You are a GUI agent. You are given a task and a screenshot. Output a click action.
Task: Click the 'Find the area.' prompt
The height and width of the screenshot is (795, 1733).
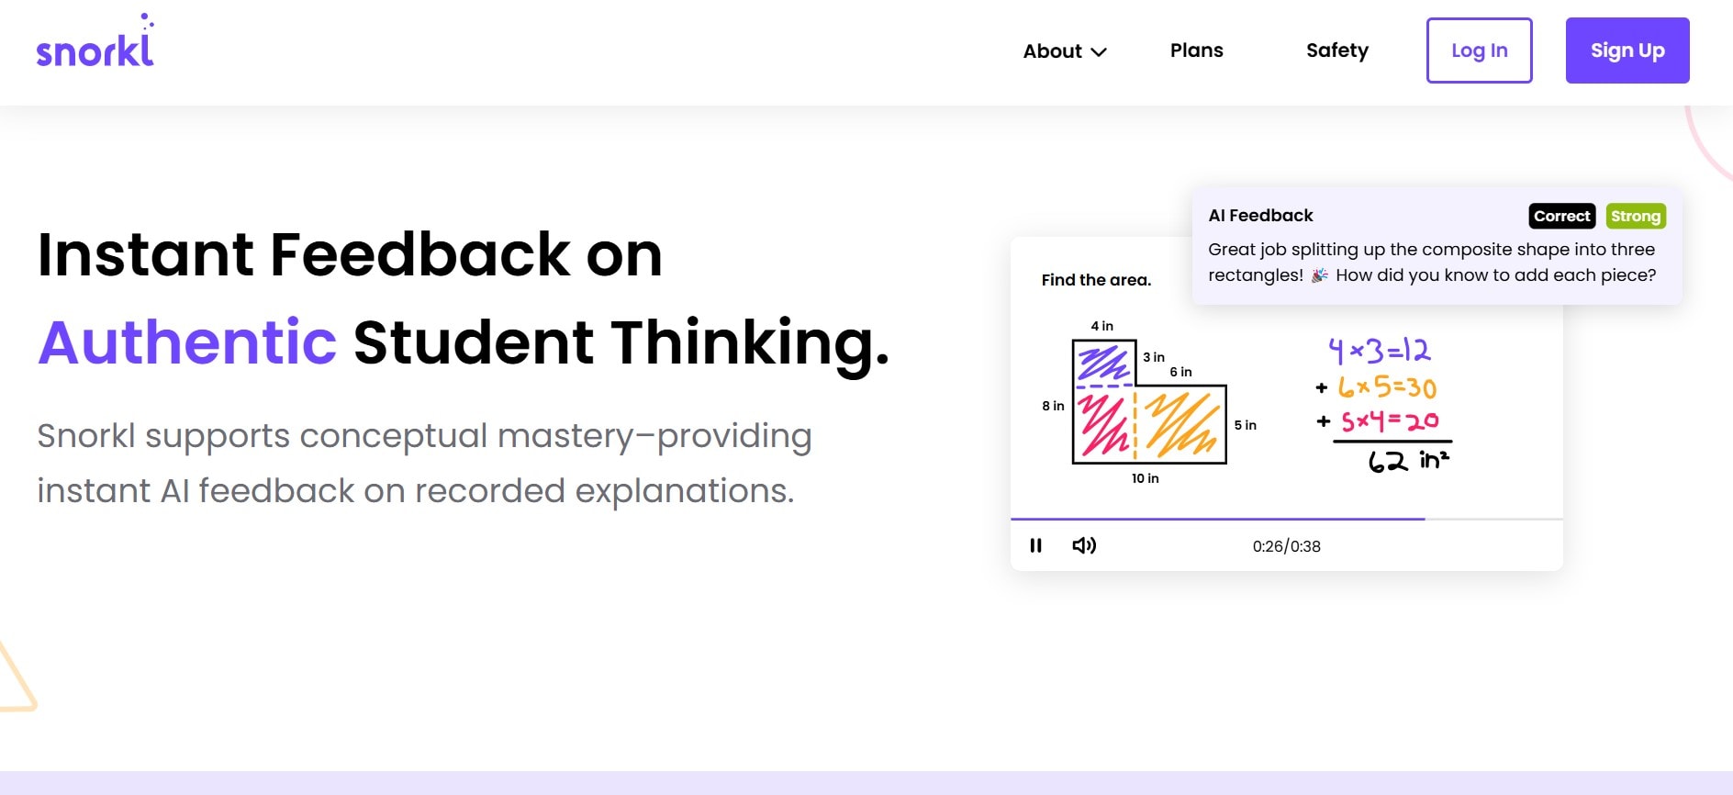(x=1096, y=280)
